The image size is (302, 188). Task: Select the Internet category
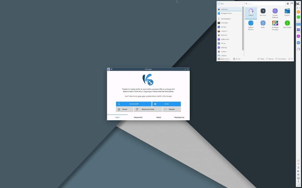[224, 35]
